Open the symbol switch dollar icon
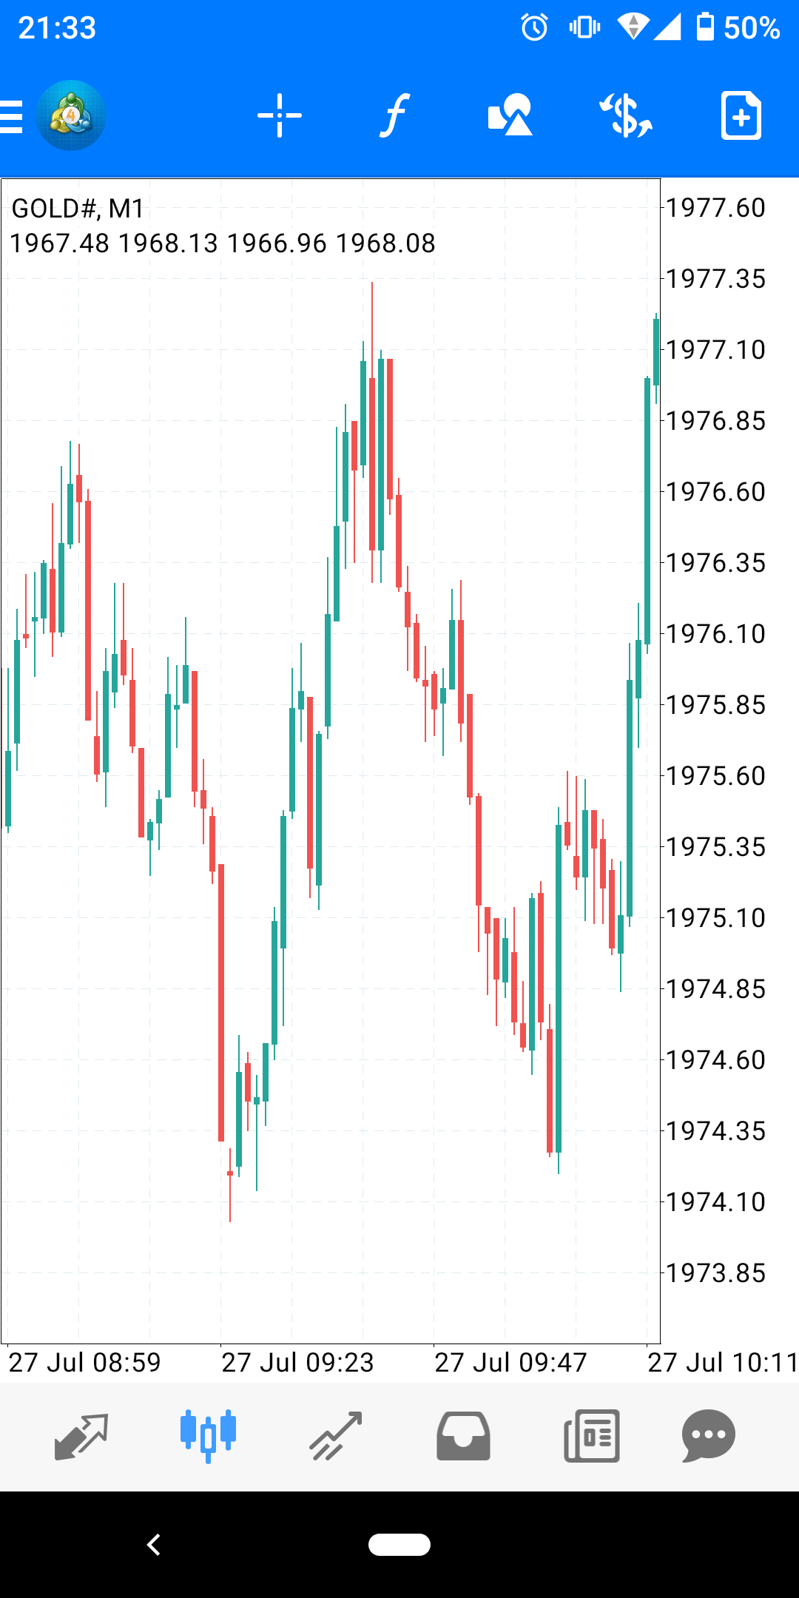 [x=626, y=116]
